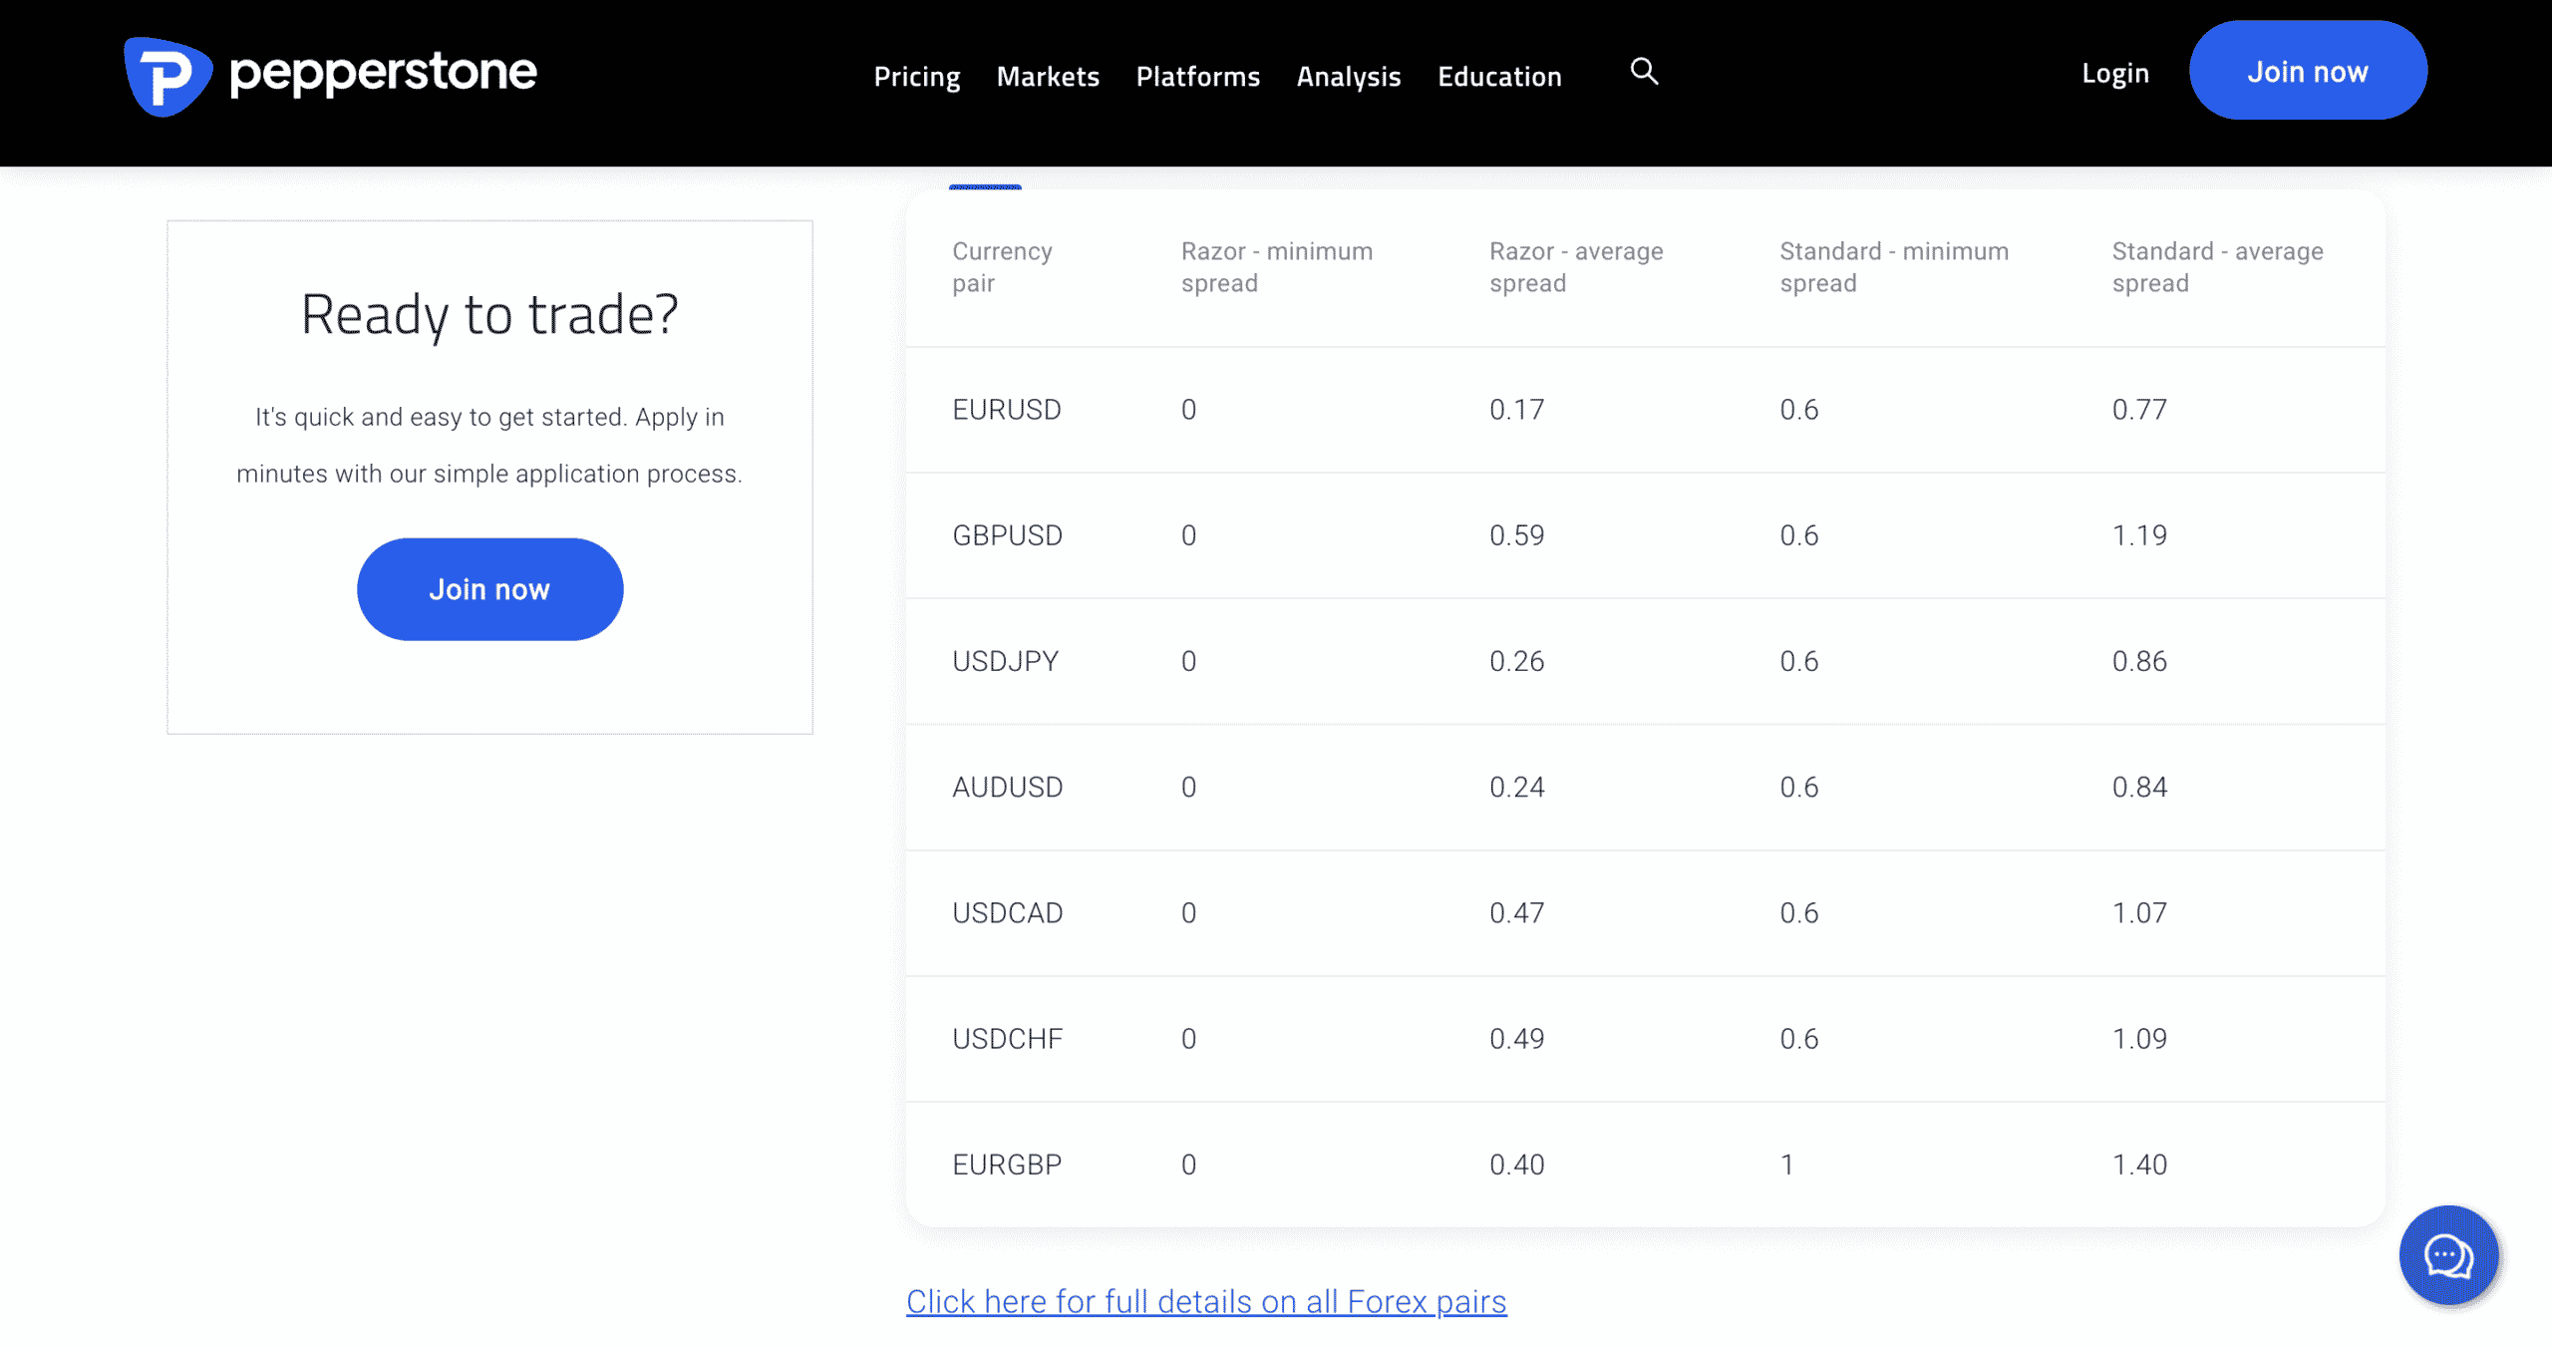Click EURGBP Standard minimum spread value 1

(1787, 1164)
